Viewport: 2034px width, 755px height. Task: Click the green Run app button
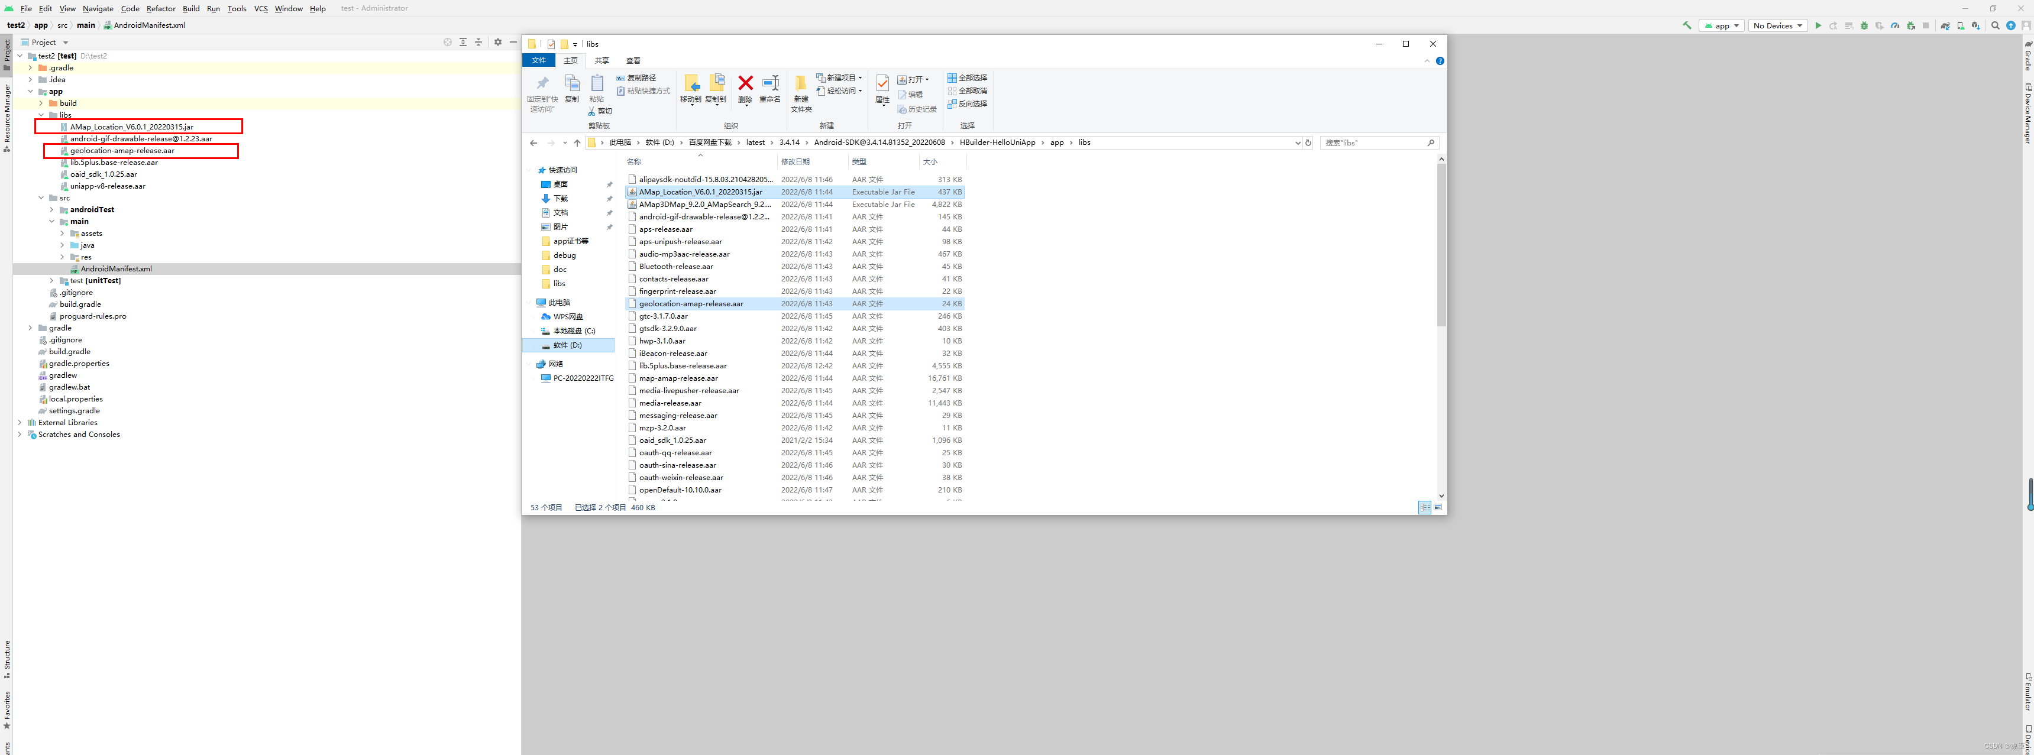tap(1818, 25)
